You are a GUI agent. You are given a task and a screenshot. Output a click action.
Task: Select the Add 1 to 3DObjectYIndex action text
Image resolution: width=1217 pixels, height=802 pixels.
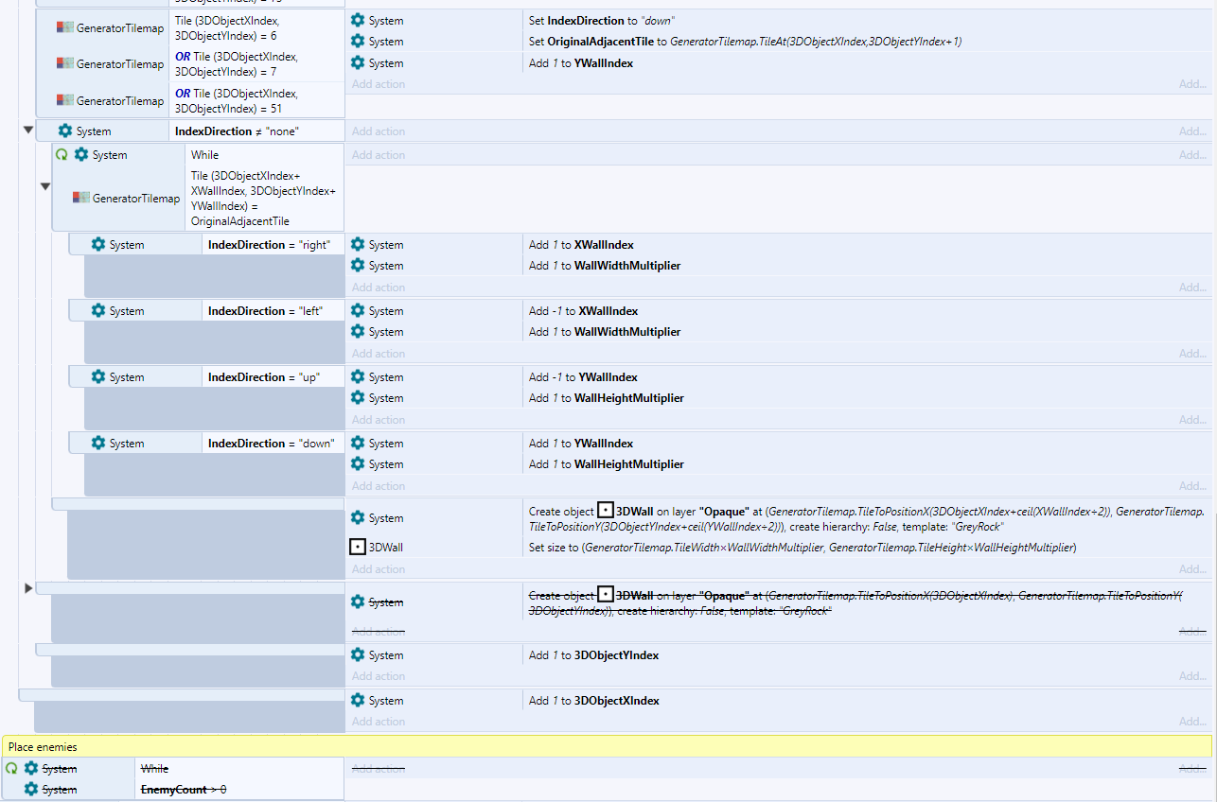pyautogui.click(x=593, y=654)
